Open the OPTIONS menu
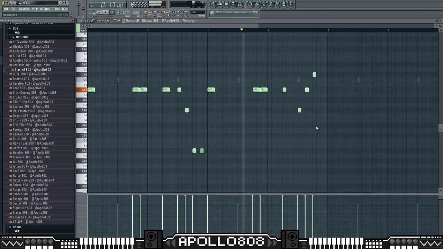The height and width of the screenshot is (249, 443). click(45, 9)
